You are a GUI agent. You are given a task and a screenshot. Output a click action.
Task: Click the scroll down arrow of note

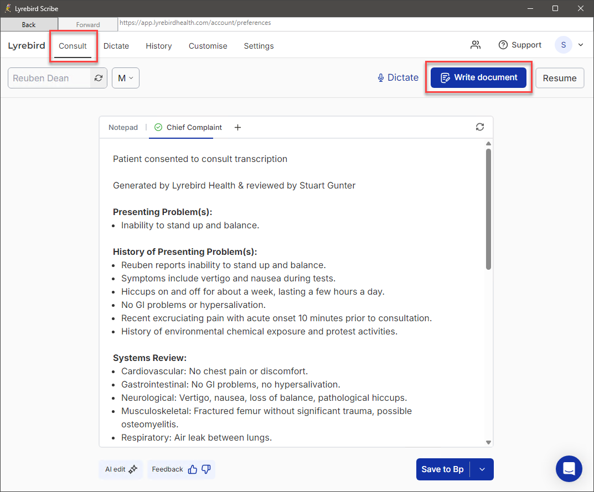[488, 442]
